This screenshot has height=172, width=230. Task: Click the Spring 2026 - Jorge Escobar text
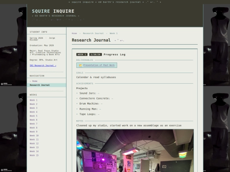point(43,39)
